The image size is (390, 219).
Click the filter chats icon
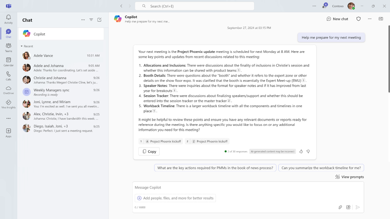click(x=91, y=20)
